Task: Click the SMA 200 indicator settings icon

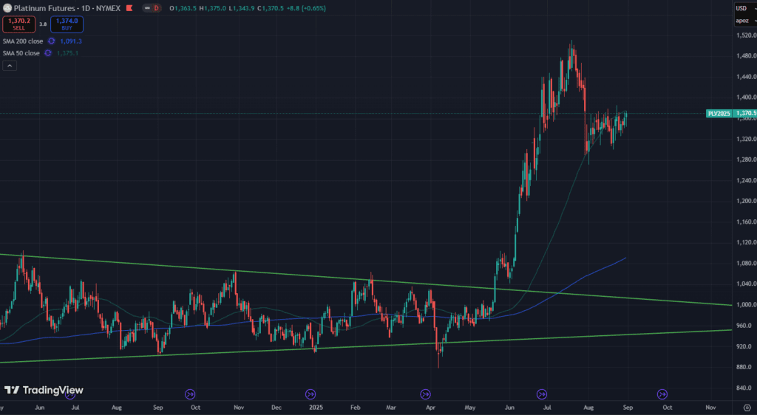Action: click(51, 41)
